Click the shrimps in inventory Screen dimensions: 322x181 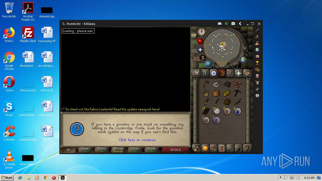[238, 84]
